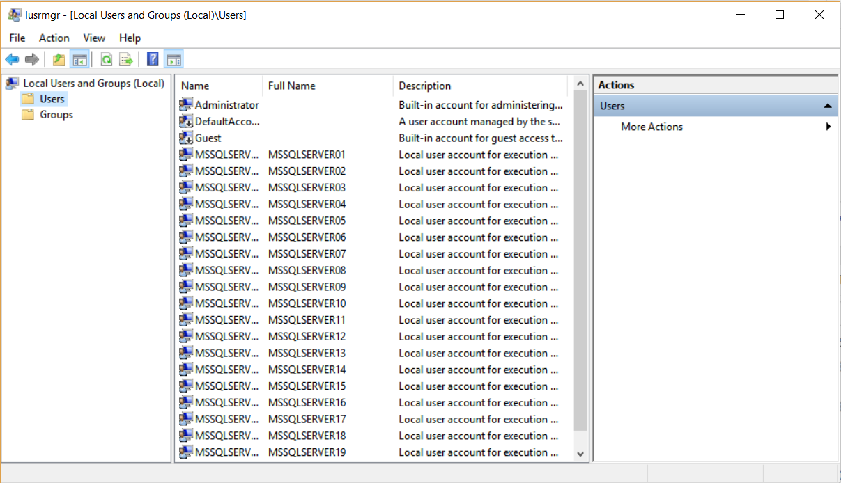Select the DefaultAcco... name text
Viewport: 841px width, 483px height.
[227, 121]
